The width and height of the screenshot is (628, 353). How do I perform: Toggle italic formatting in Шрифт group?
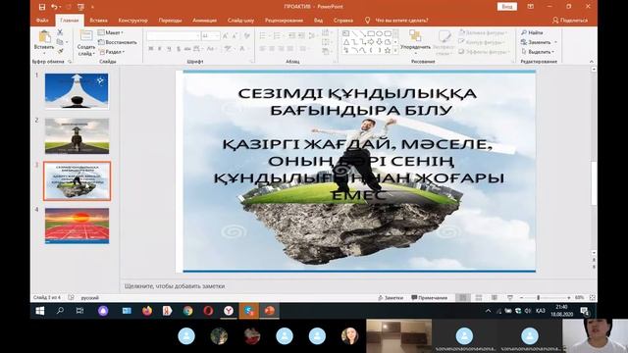[160, 49]
